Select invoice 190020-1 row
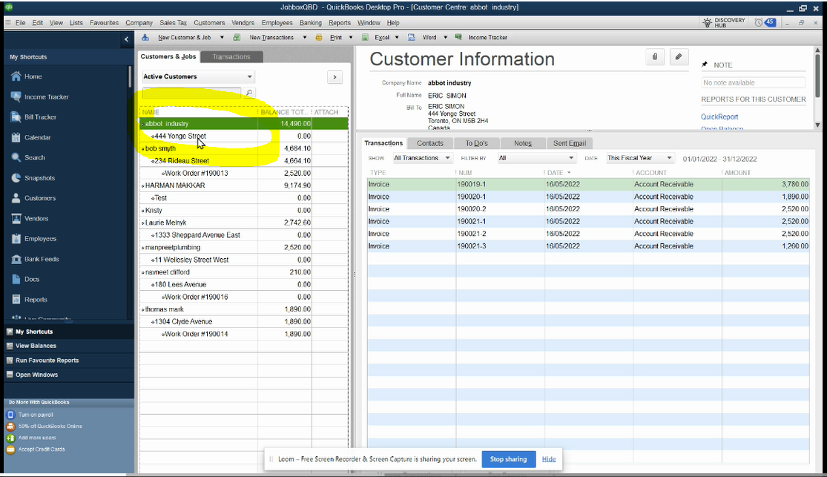Screen dimensions: 827x477 588,197
